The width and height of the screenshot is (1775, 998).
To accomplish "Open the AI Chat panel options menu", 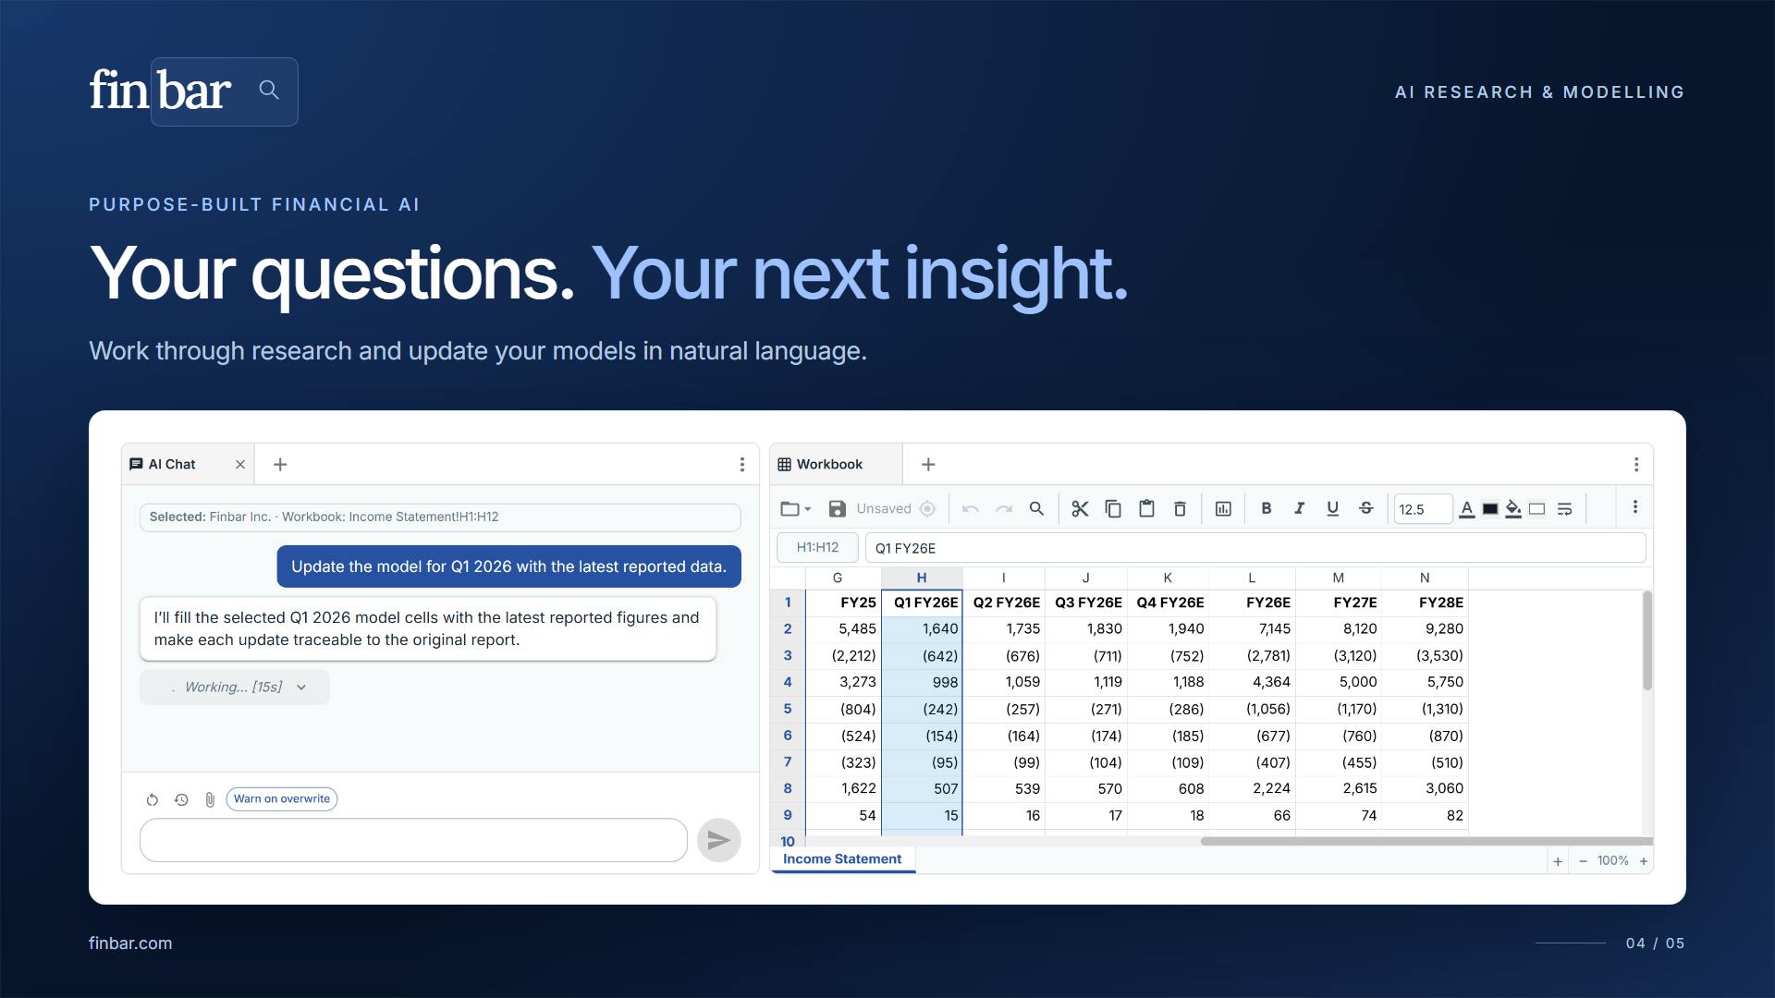I will click(x=741, y=465).
